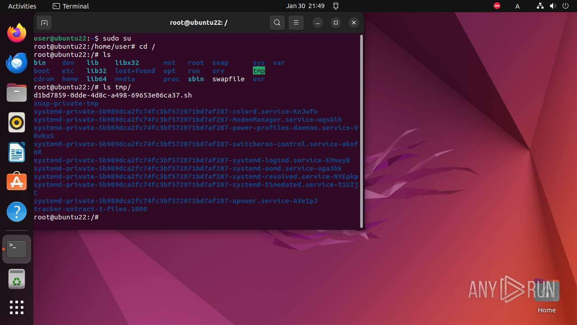Launch Thunderbird Mail from the dock
Screen dimensions: 577x325
(x=17, y=63)
